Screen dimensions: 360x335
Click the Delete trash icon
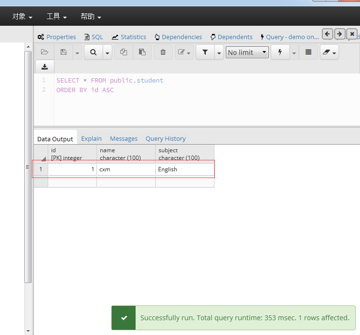[163, 52]
